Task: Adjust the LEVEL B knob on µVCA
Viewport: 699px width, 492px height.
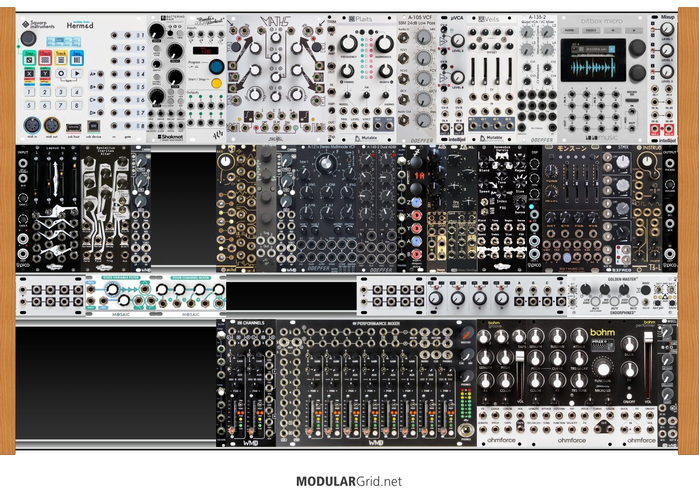Action: click(457, 77)
